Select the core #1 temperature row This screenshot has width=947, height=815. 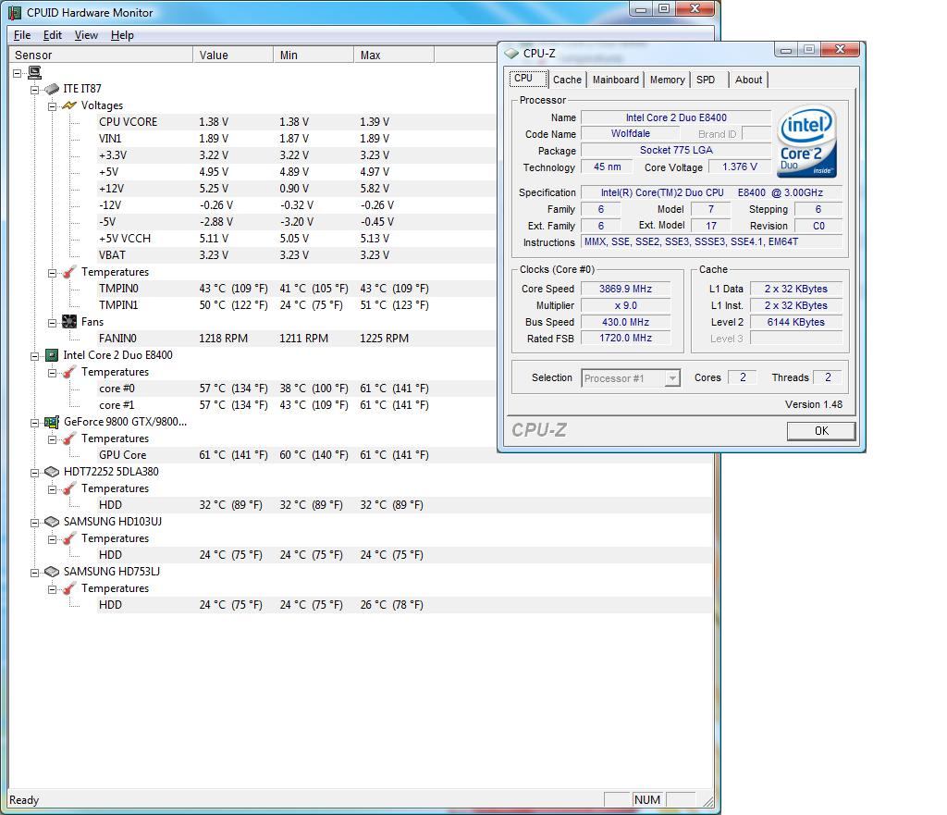[296, 405]
